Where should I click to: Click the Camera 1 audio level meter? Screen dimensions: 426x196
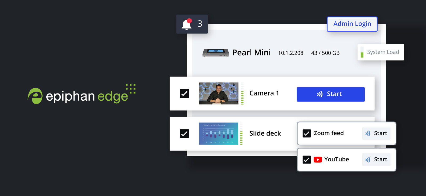point(242,93)
